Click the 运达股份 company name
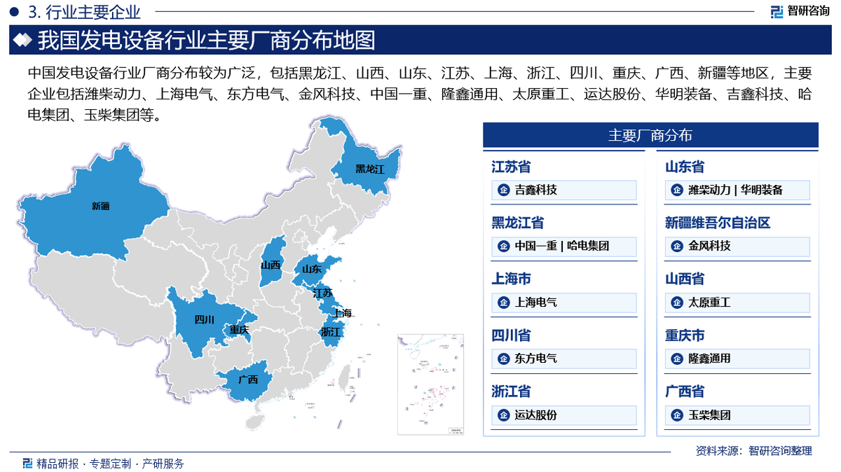The width and height of the screenshot is (841, 472). click(x=536, y=415)
